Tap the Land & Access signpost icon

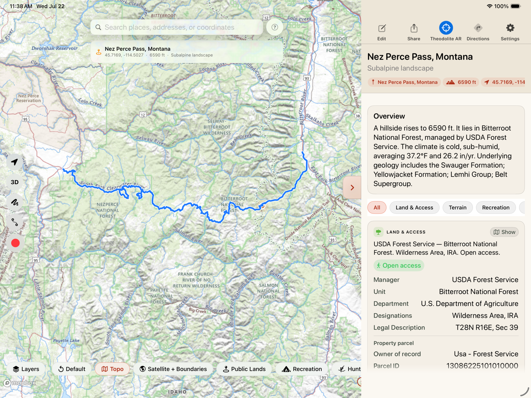point(378,232)
